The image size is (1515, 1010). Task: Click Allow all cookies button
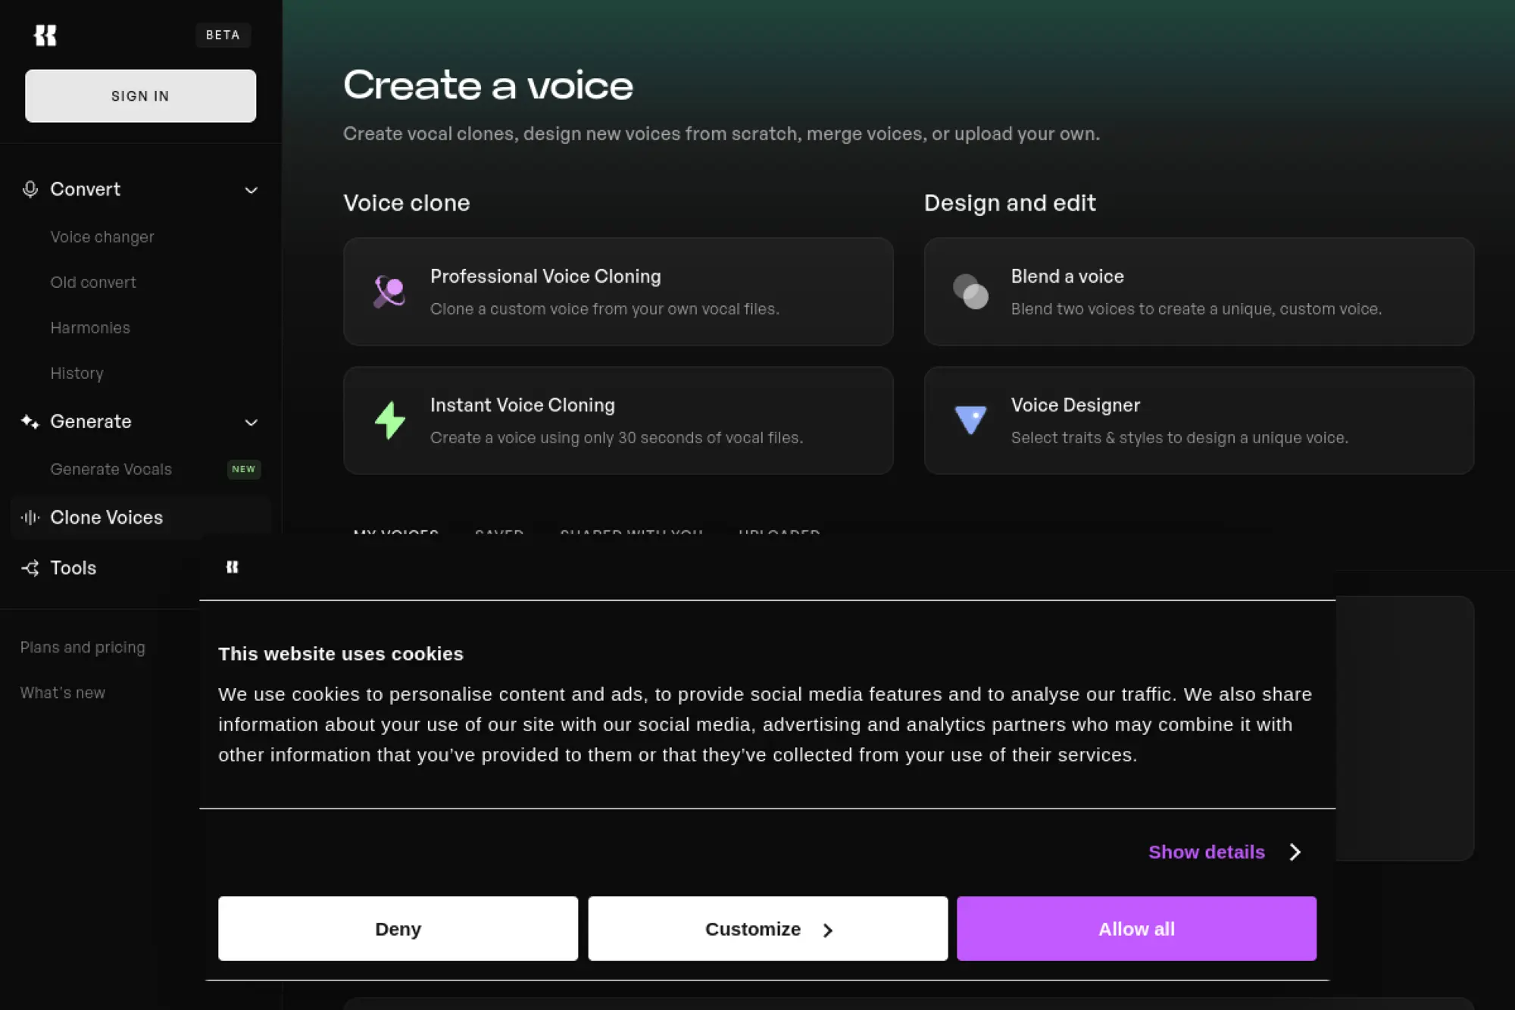1136,929
